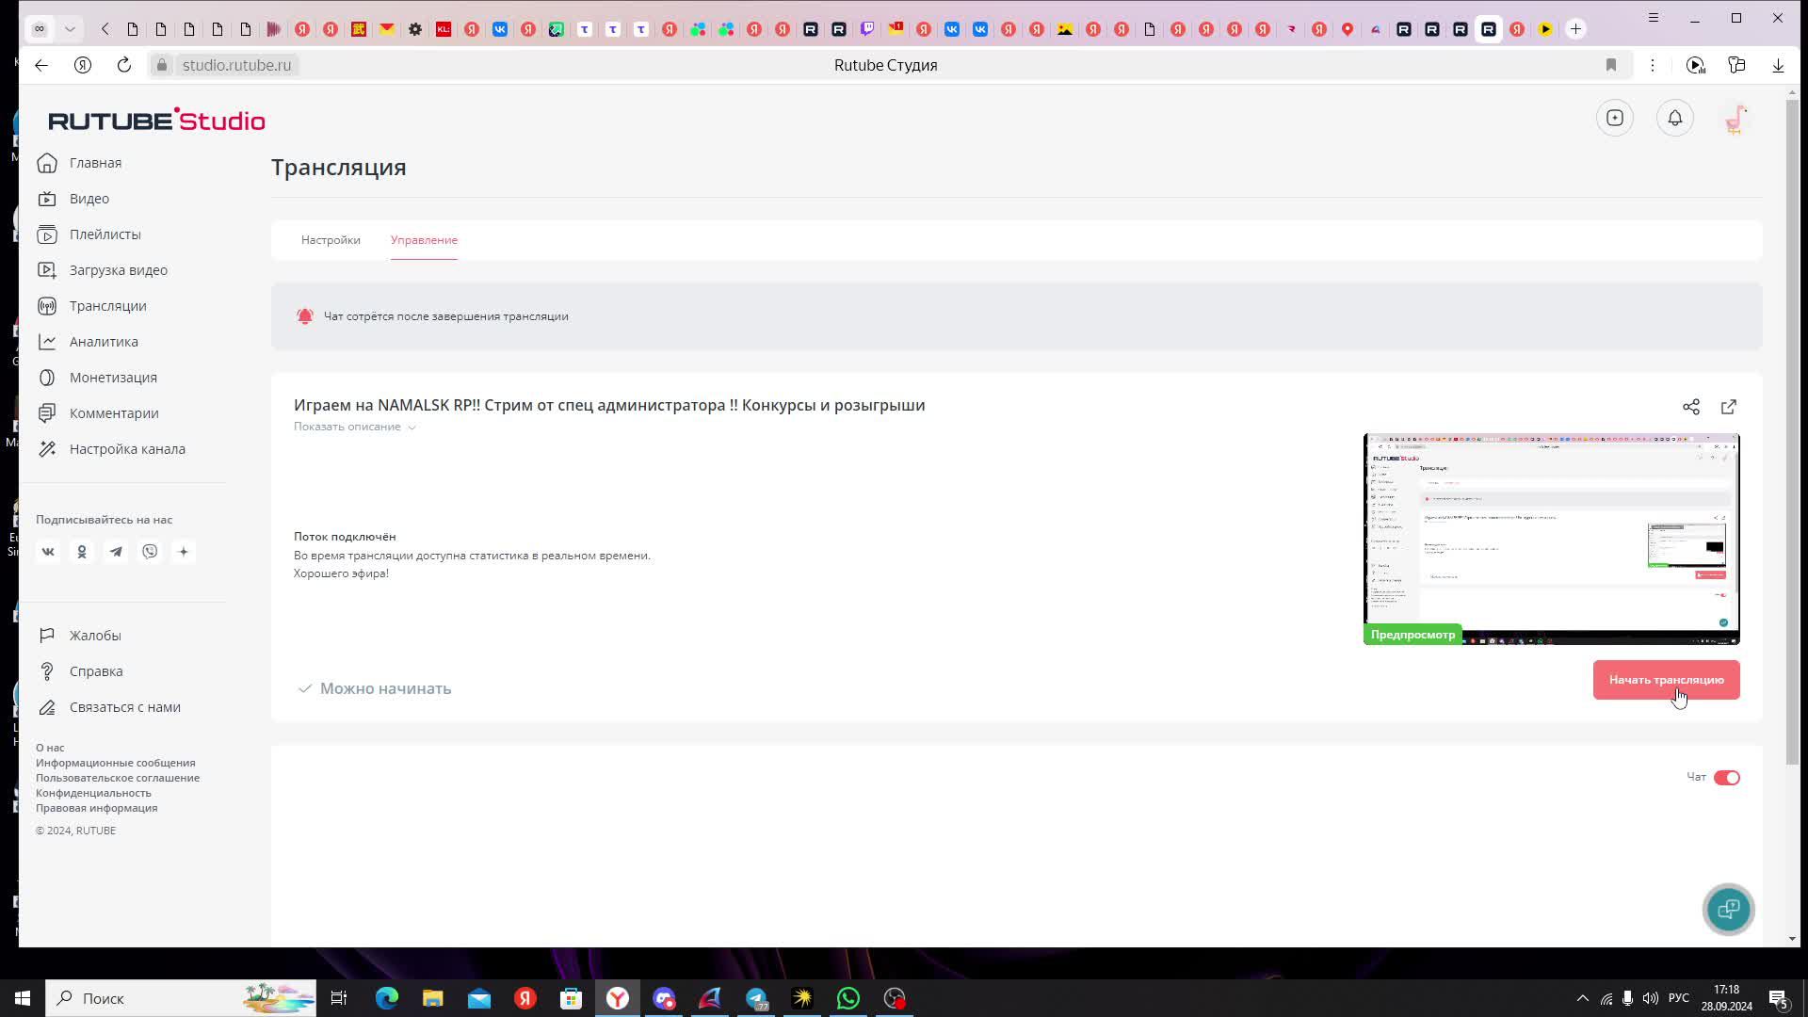Screen dimensions: 1808x1017
Task: Go back in browser navigation
Action: (41, 65)
